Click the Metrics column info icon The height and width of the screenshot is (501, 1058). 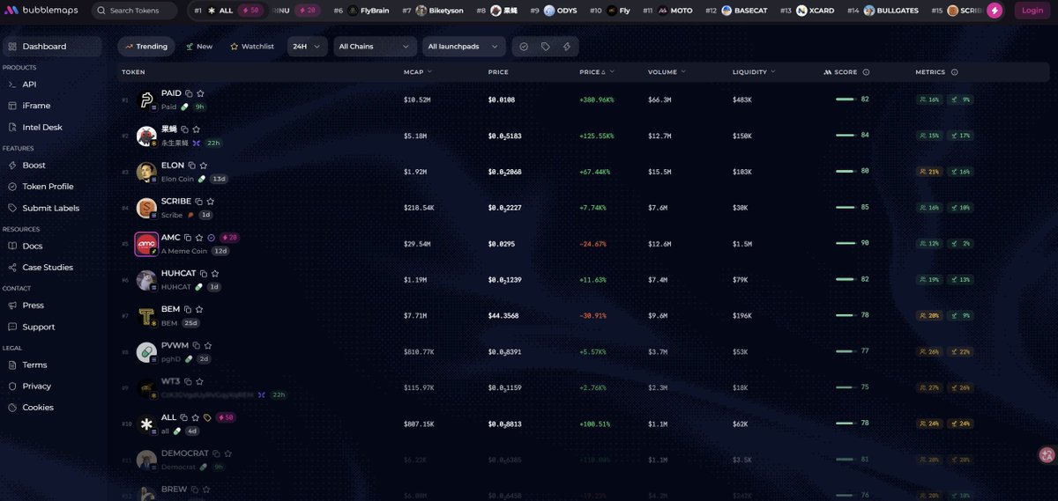pyautogui.click(x=955, y=72)
